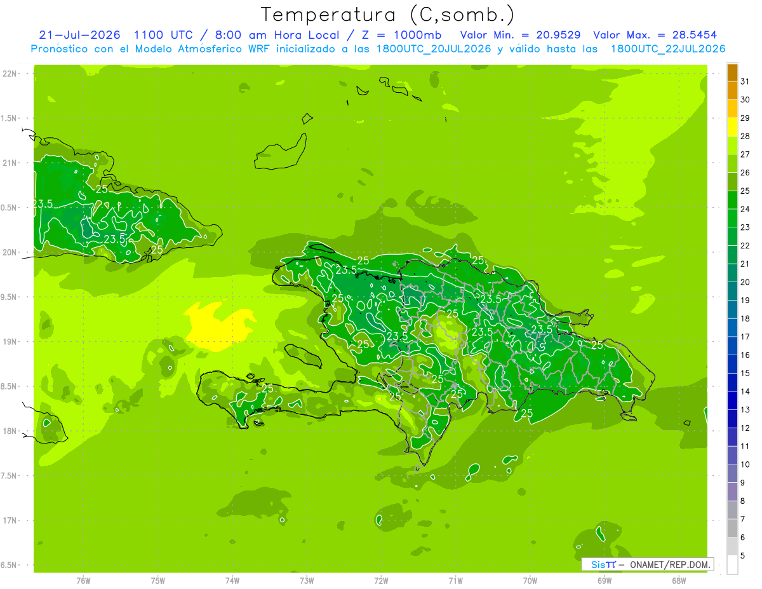
Task: Click the "17N" latitude axis label
Action: (x=10, y=520)
